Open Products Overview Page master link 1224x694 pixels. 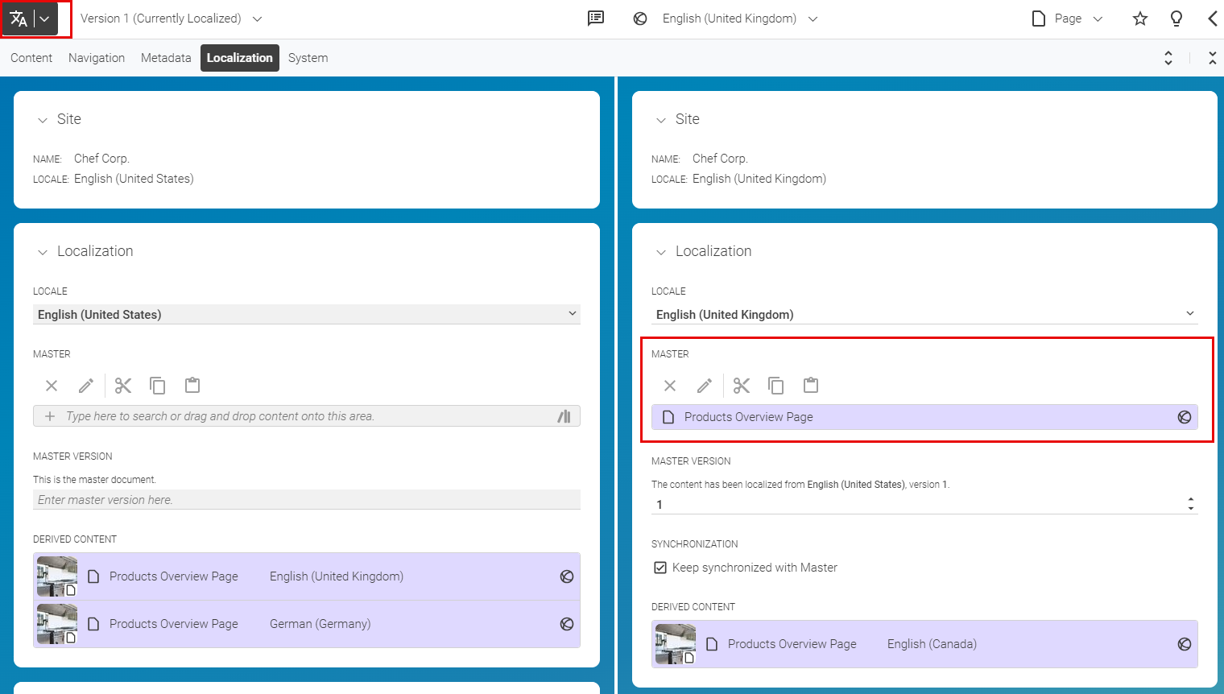pyautogui.click(x=748, y=417)
